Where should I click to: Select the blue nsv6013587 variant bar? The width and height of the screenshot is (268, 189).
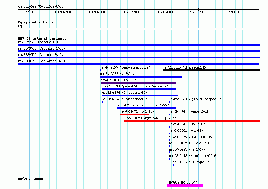click(141, 77)
